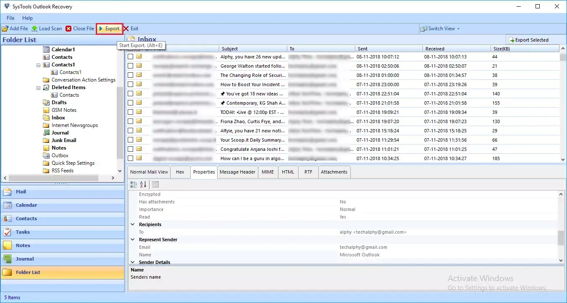Collapse the Contacts1 tree node
This screenshot has width=567, height=303.
[x=38, y=65]
